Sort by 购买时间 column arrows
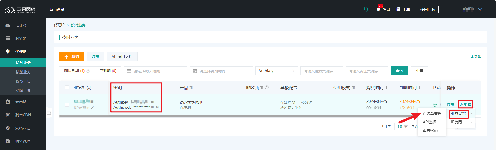496x150 pixels. pos(386,88)
